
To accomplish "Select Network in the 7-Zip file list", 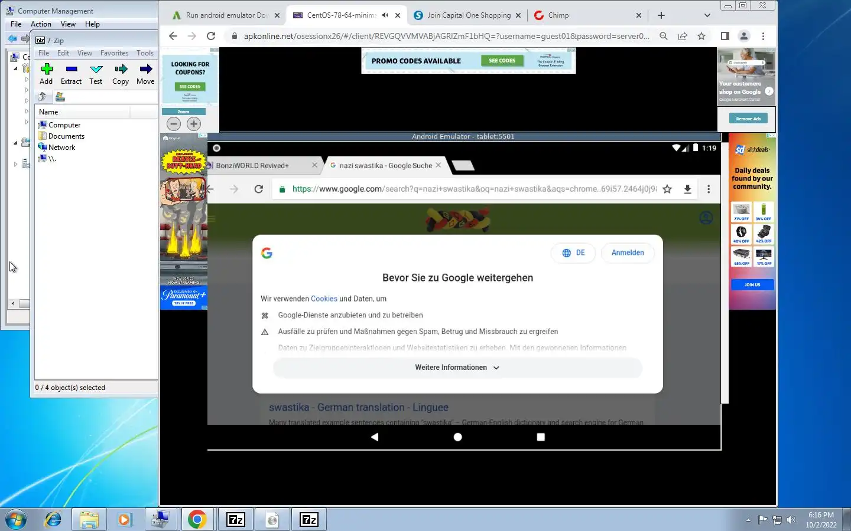I will point(56,147).
